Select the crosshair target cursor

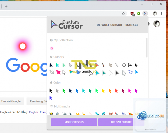pos(124,65)
